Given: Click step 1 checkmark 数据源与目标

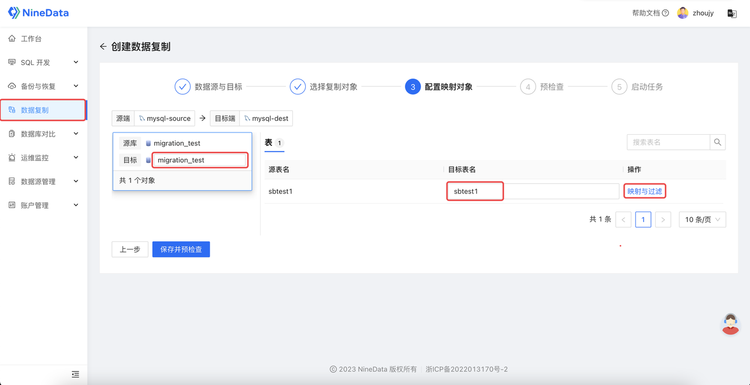Looking at the screenshot, I should tap(182, 87).
